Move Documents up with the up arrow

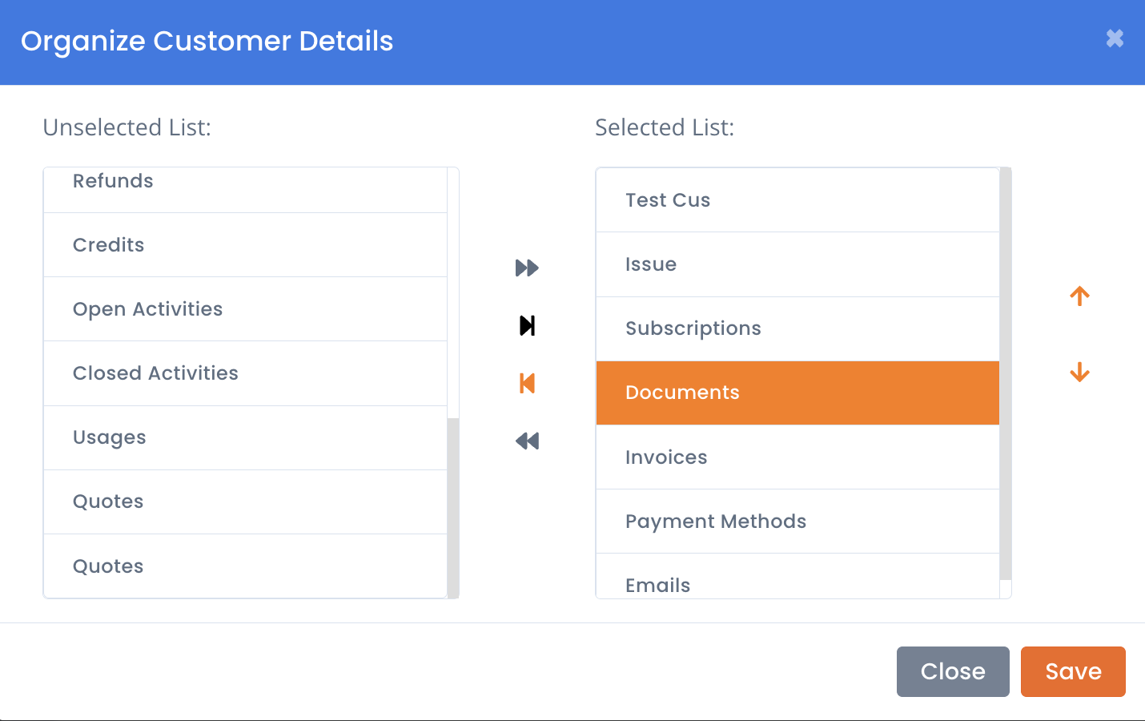point(1079,296)
